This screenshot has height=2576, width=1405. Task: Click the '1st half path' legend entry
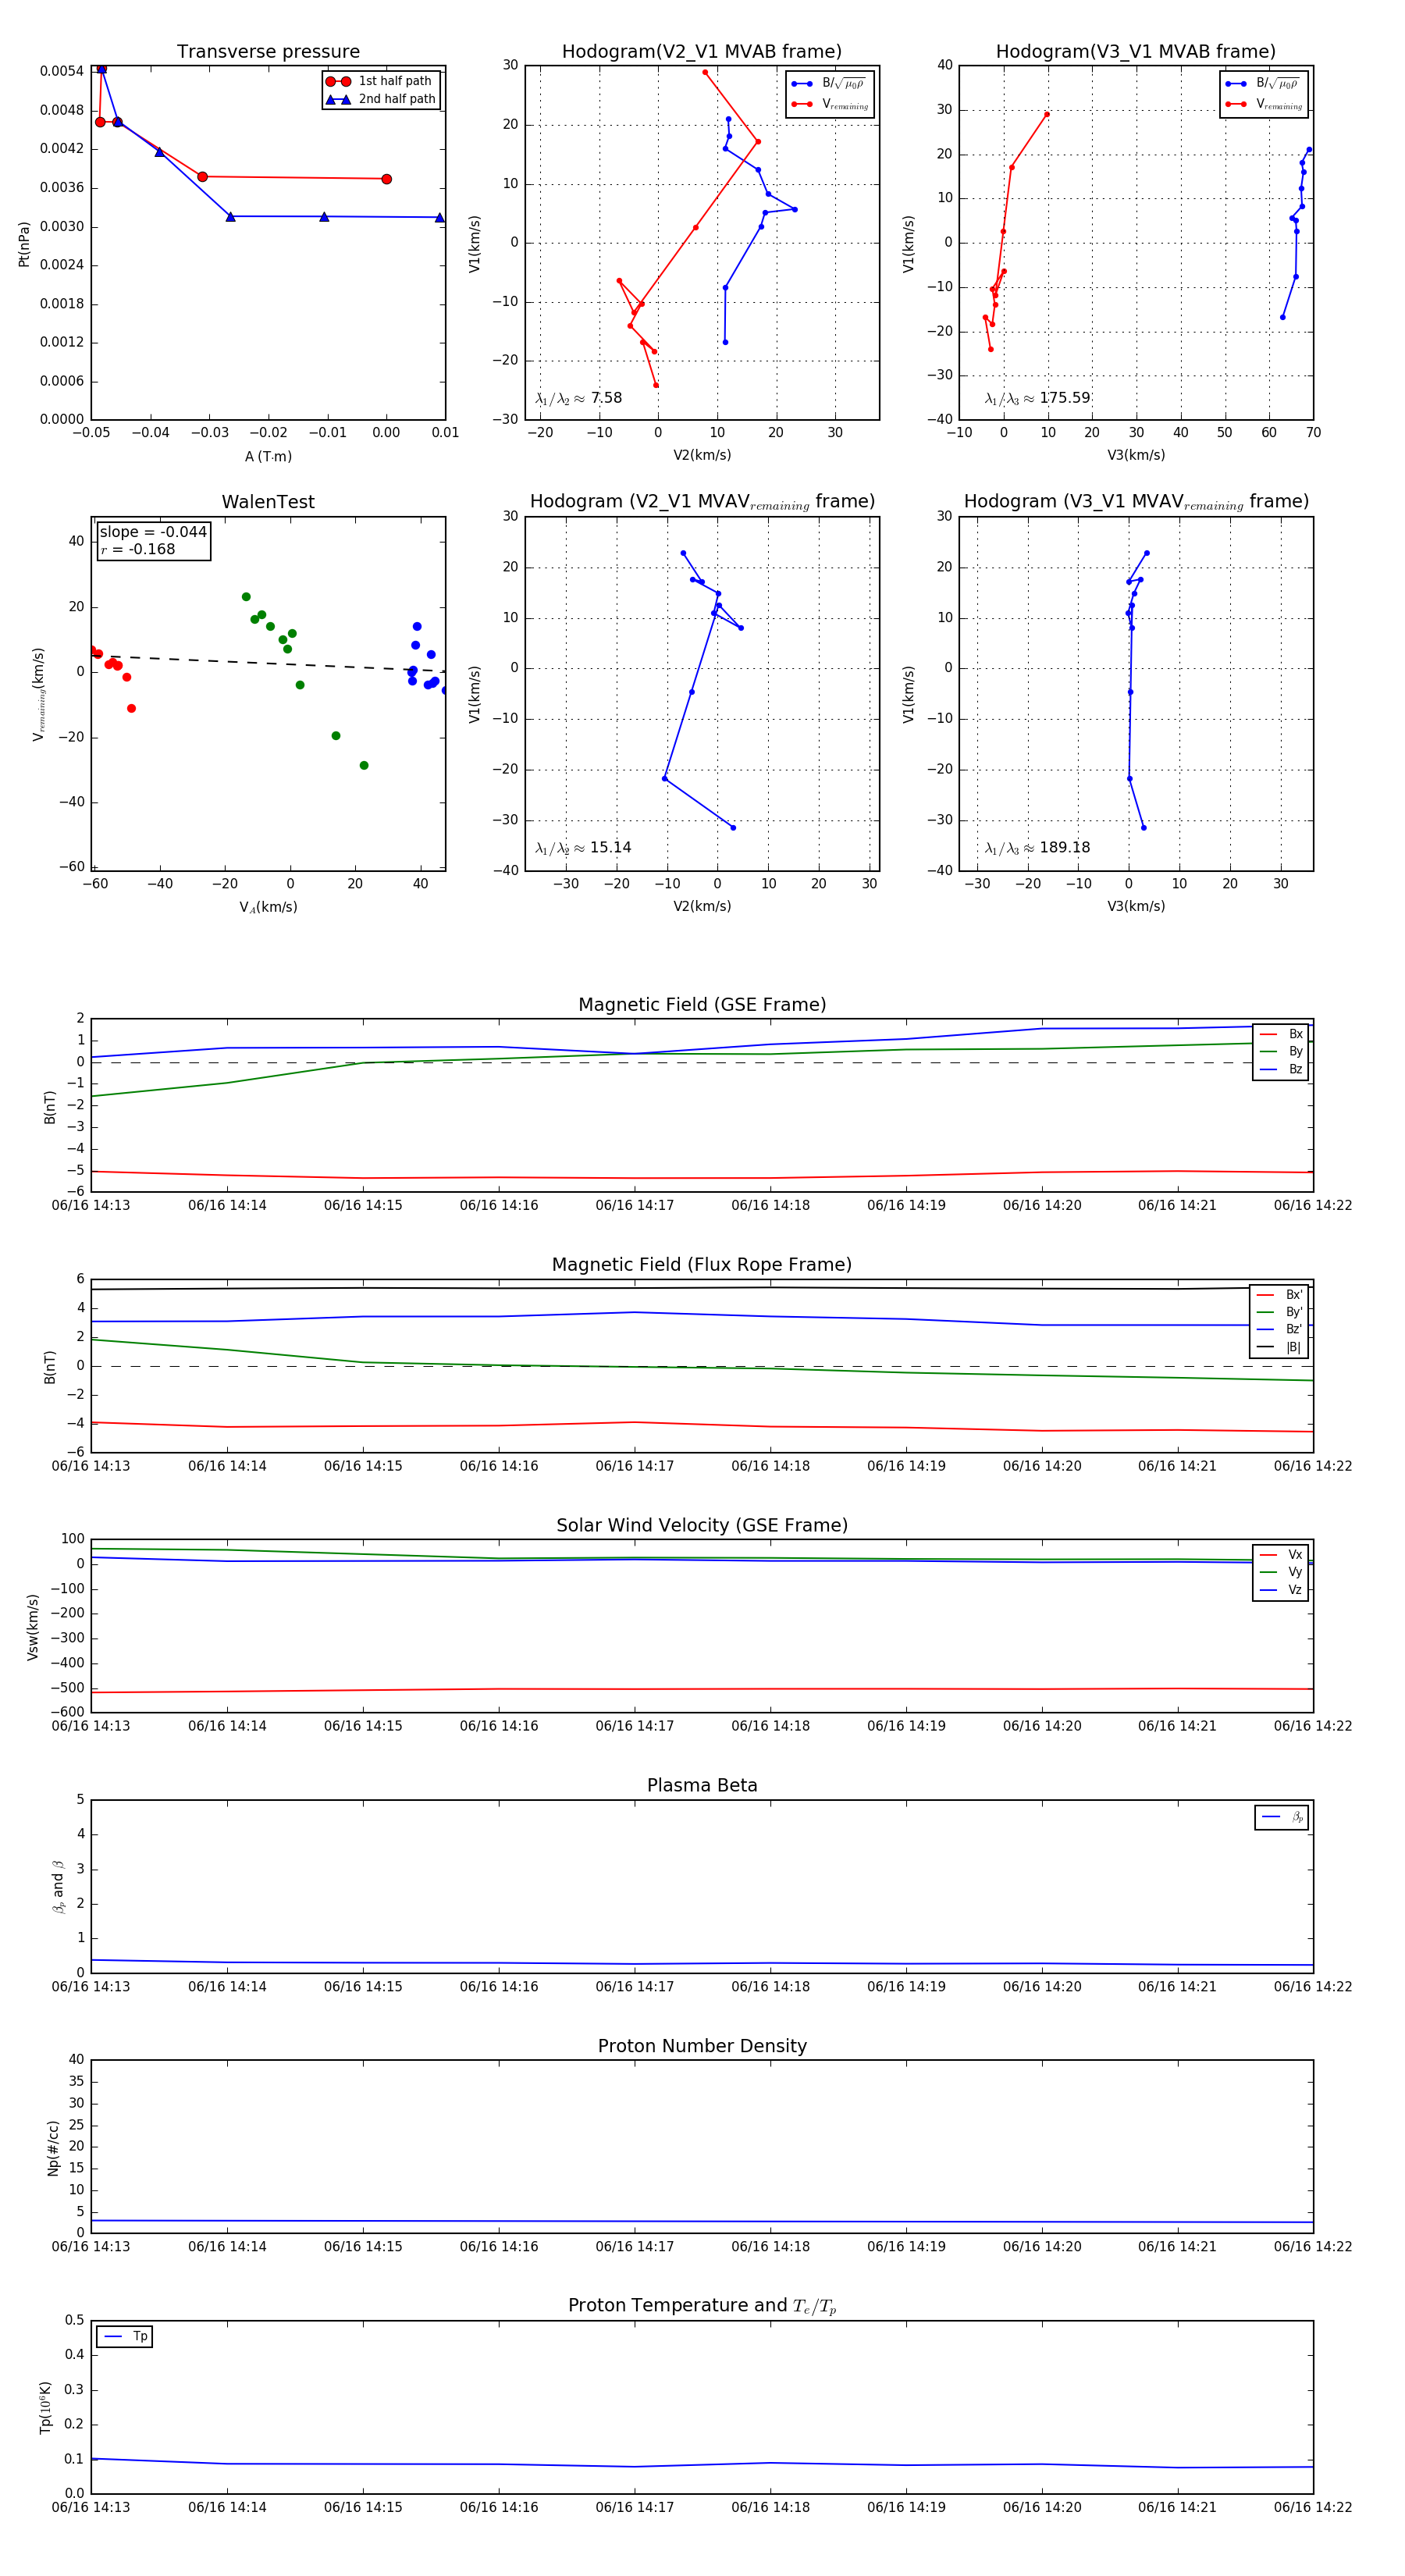pyautogui.click(x=380, y=81)
